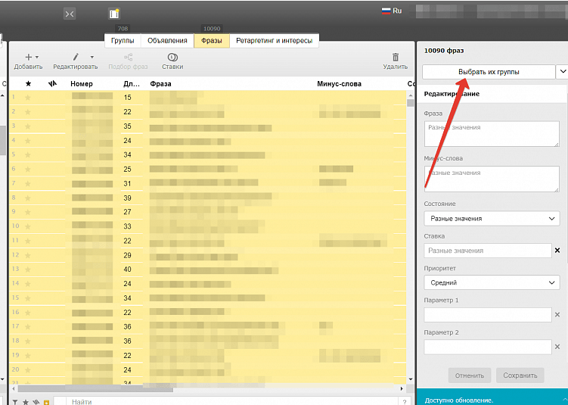Star the phrase in row 5
This screenshot has height=405, width=568.
(28, 155)
